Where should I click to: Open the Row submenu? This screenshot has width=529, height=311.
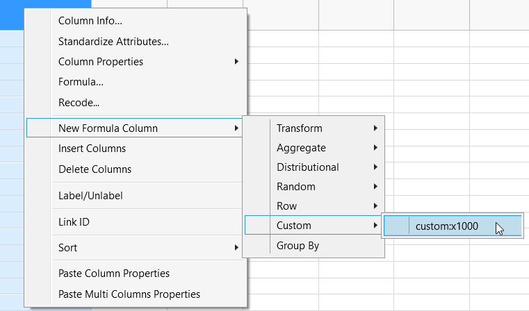287,206
